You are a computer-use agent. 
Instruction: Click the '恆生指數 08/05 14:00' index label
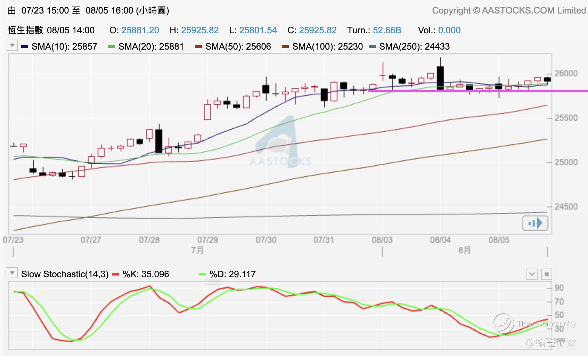click(51, 30)
